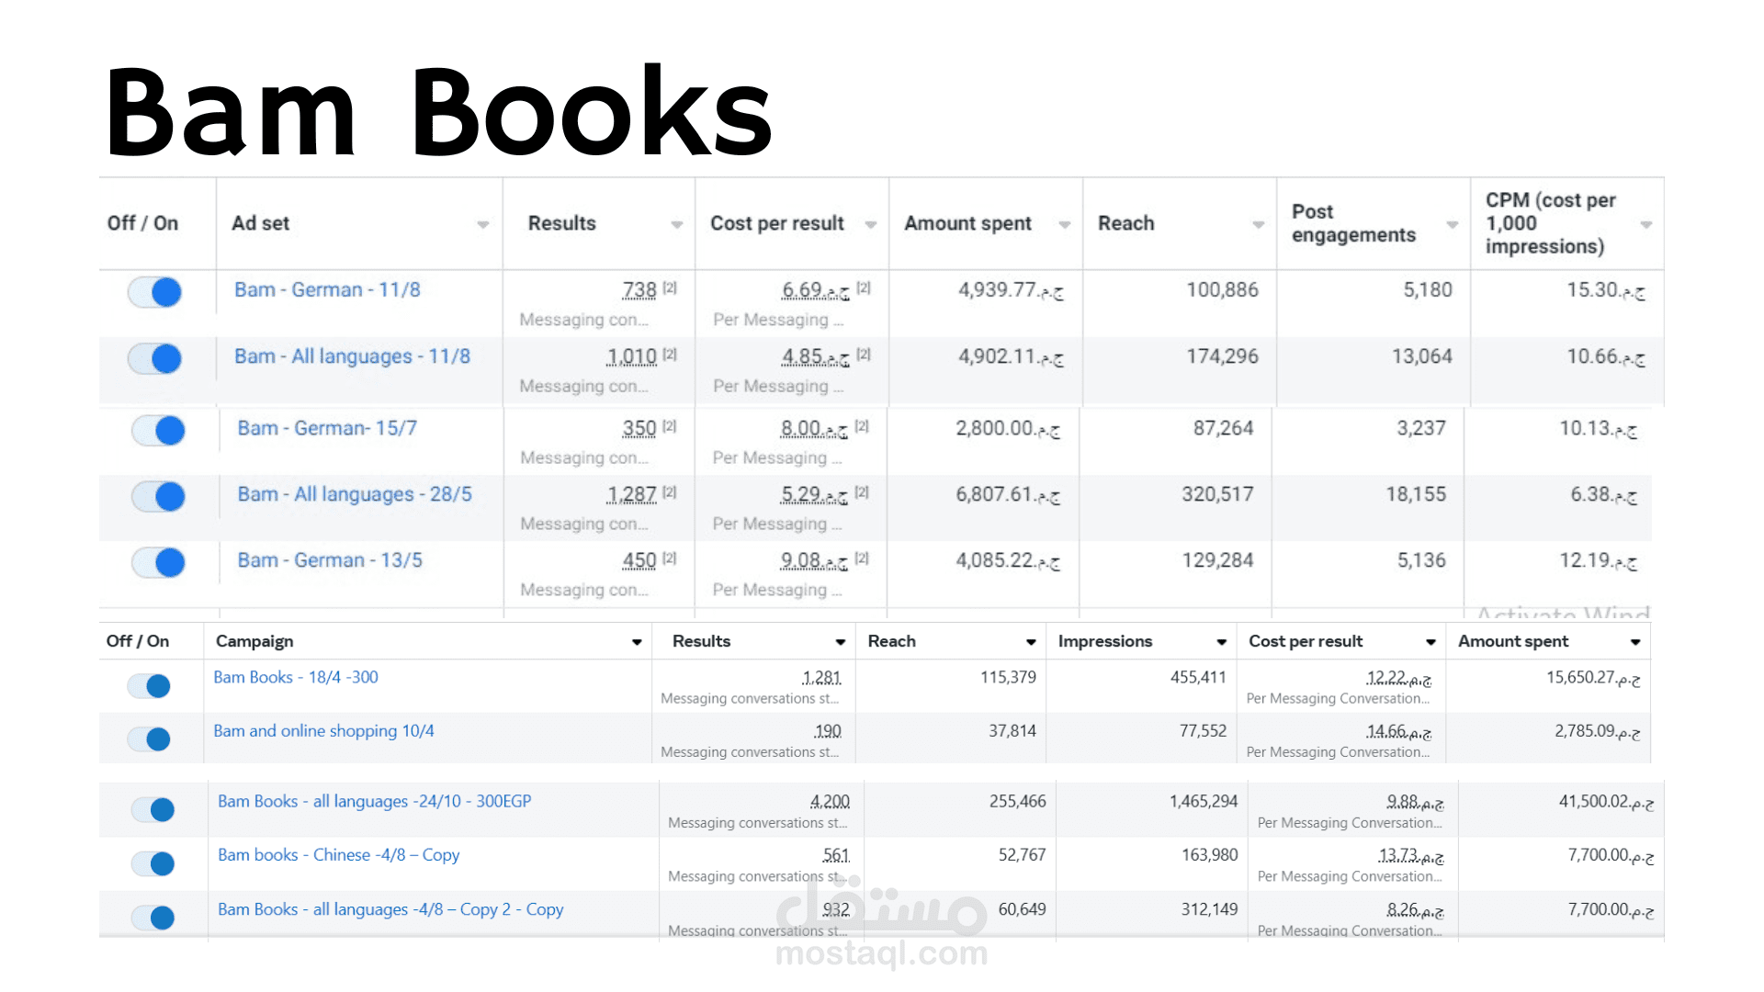The image size is (1764, 992).
Task: Open the Bam - German - 13/5 link
Action: tap(330, 560)
